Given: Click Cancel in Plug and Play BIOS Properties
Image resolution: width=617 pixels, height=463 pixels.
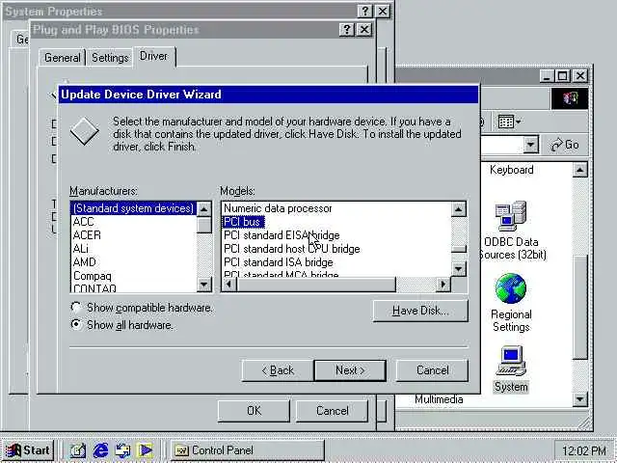Looking at the screenshot, I should pyautogui.click(x=332, y=411).
